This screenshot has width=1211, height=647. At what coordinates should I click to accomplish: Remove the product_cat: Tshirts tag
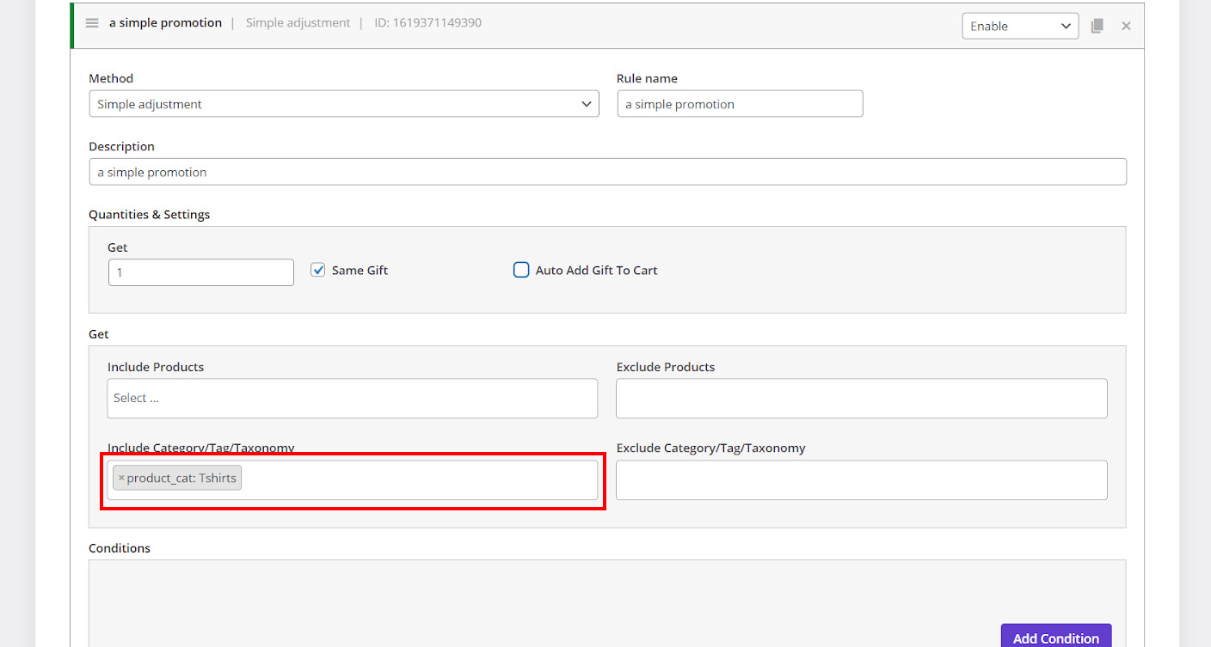tap(121, 479)
